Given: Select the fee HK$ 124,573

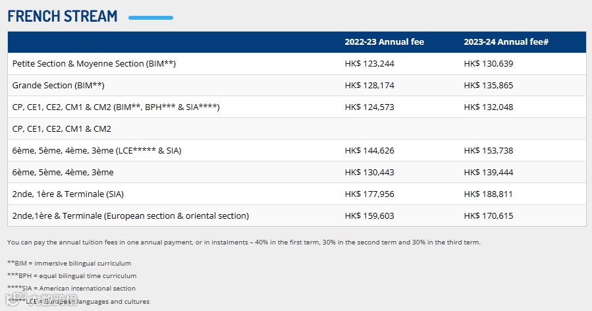Looking at the screenshot, I should click(369, 107).
